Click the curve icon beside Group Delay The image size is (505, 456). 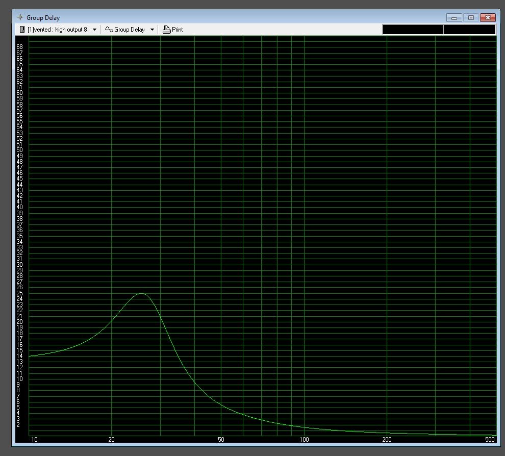109,29
